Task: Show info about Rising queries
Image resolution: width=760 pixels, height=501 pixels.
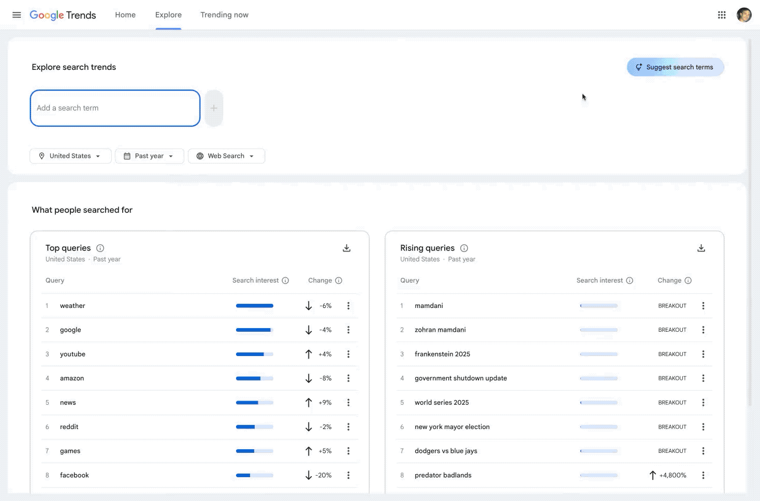Action: click(464, 248)
